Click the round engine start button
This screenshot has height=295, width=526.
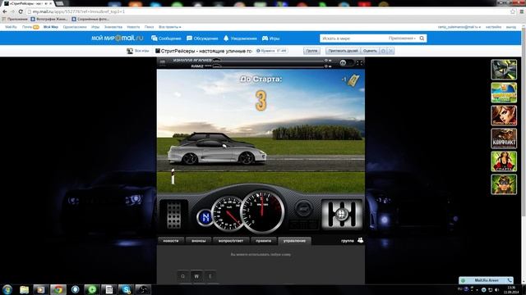303,209
